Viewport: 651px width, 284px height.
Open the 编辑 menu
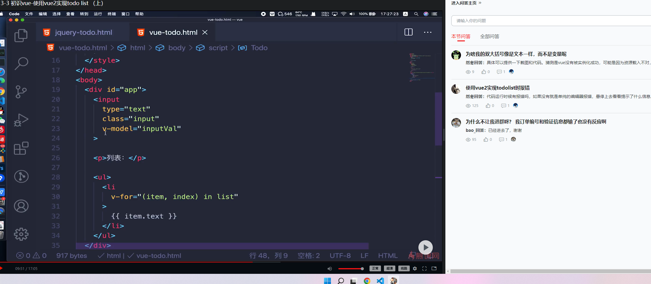[x=43, y=14]
